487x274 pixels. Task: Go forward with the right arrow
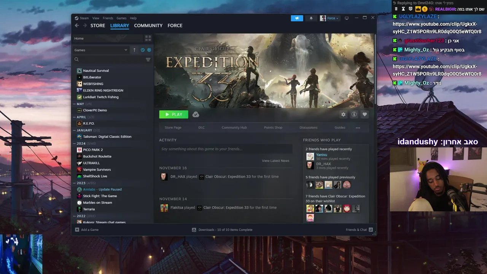(84, 25)
